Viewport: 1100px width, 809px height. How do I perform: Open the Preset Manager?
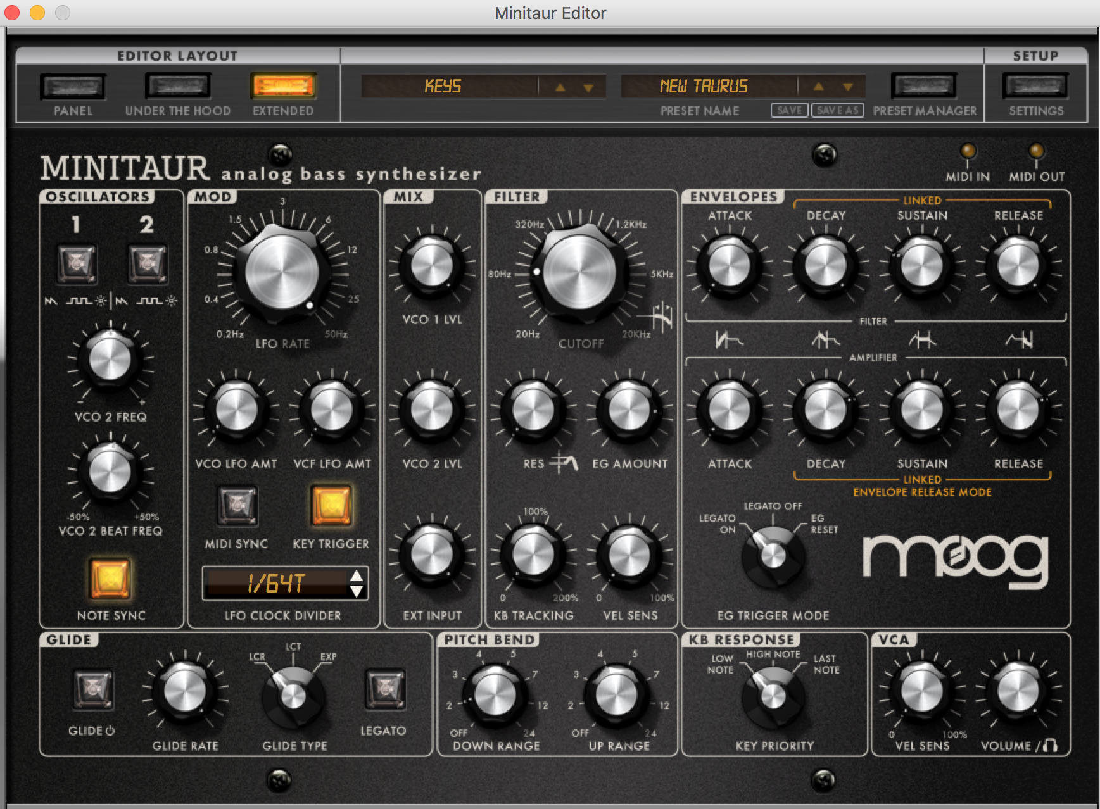pyautogui.click(x=923, y=87)
